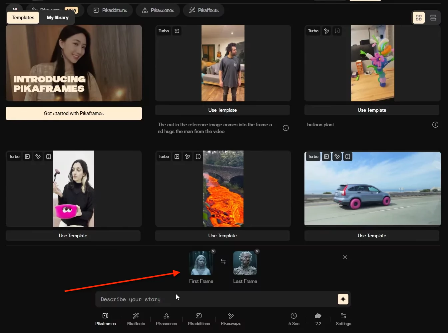Select the Pikaswaps tool in bottom bar
The width and height of the screenshot is (448, 333).
231,319
